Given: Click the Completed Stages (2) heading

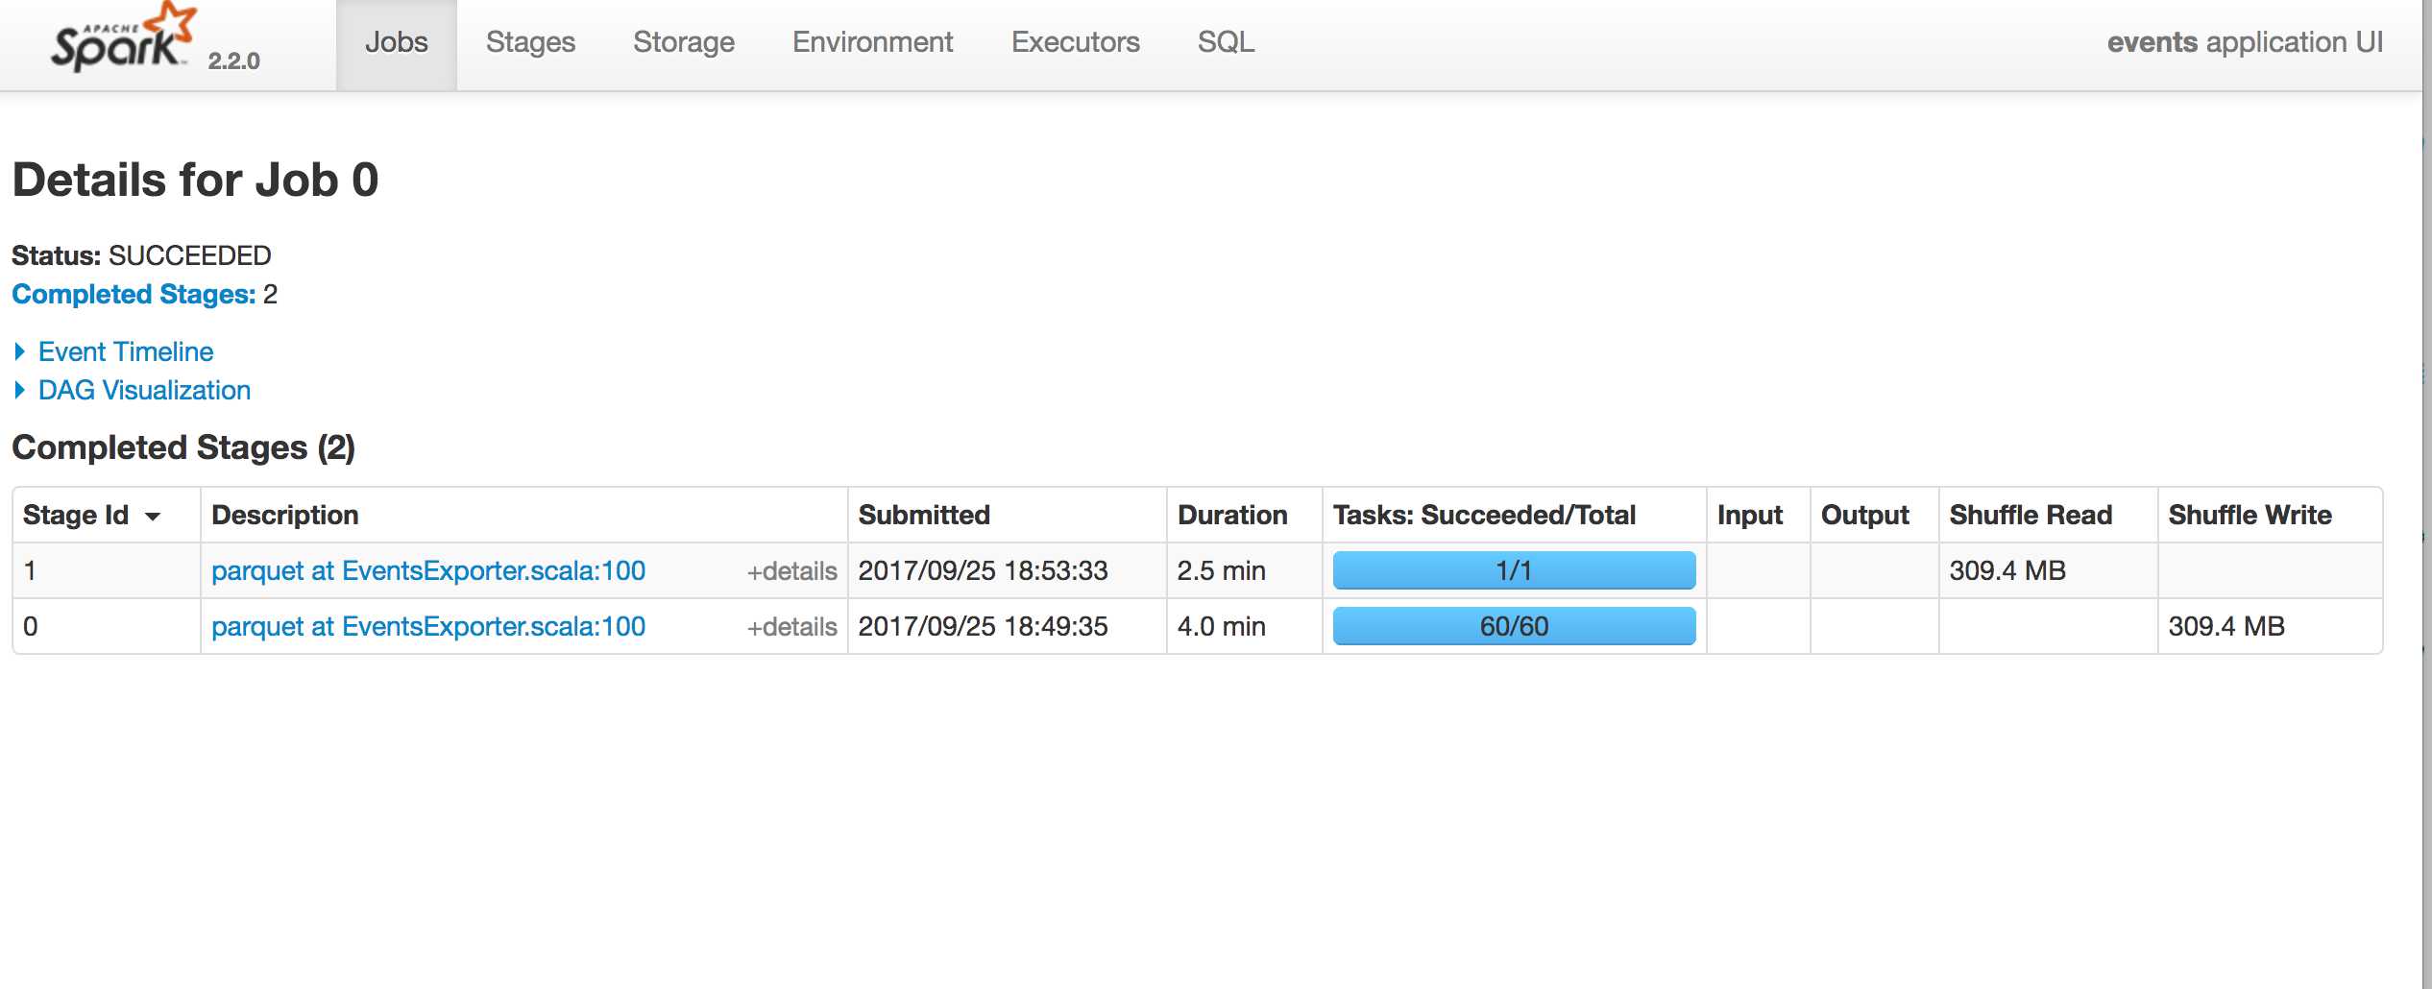Looking at the screenshot, I should (183, 447).
